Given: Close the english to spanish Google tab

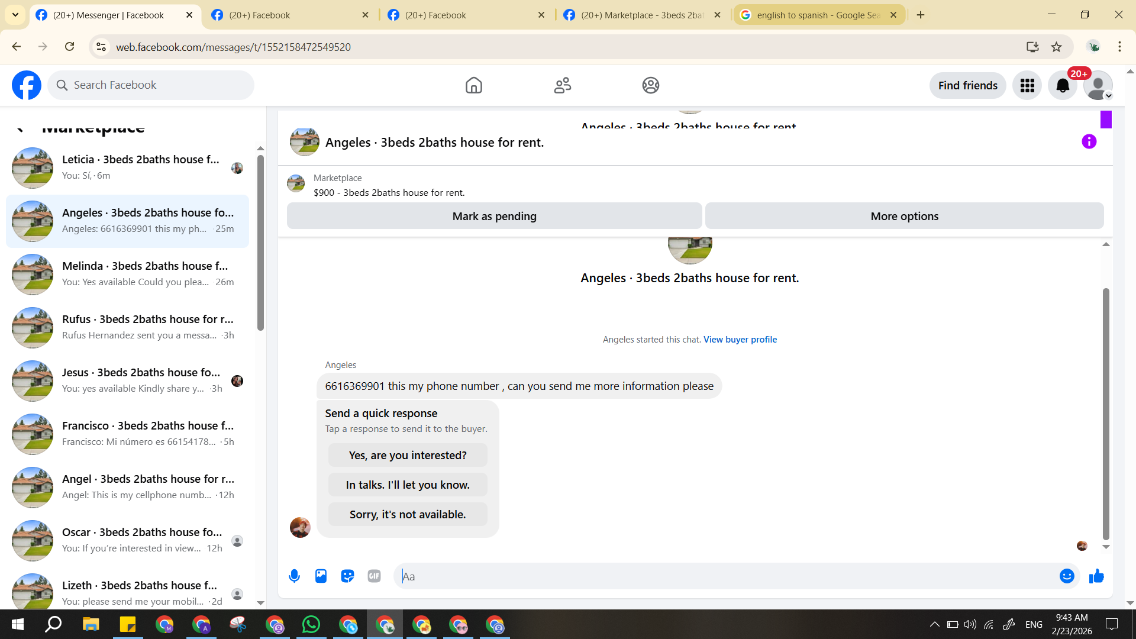Looking at the screenshot, I should click(893, 15).
